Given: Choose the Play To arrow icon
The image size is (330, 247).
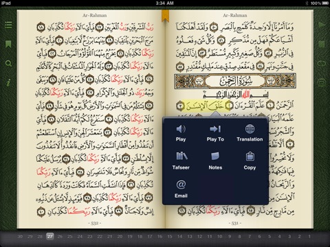Looking at the screenshot, I should click(x=215, y=129).
